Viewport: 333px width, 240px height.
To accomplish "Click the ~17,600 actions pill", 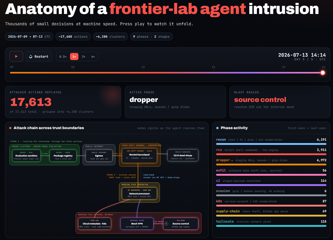I will [x=73, y=37].
